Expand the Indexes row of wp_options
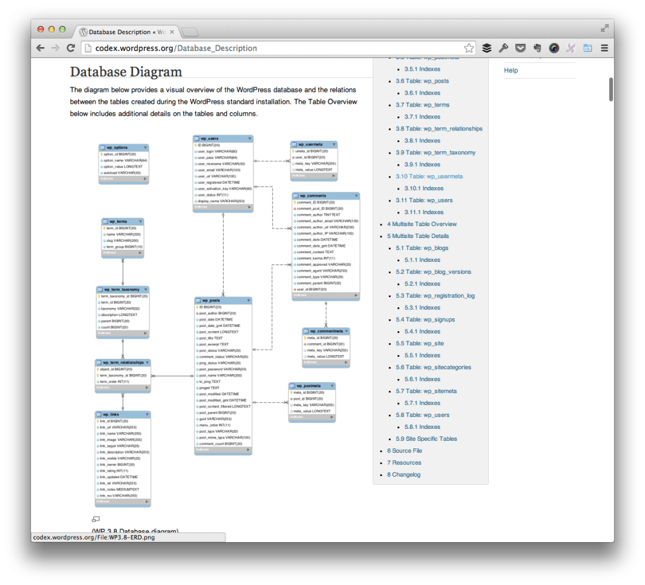Image resolution: width=645 pixels, height=585 pixels. pyautogui.click(x=123, y=179)
